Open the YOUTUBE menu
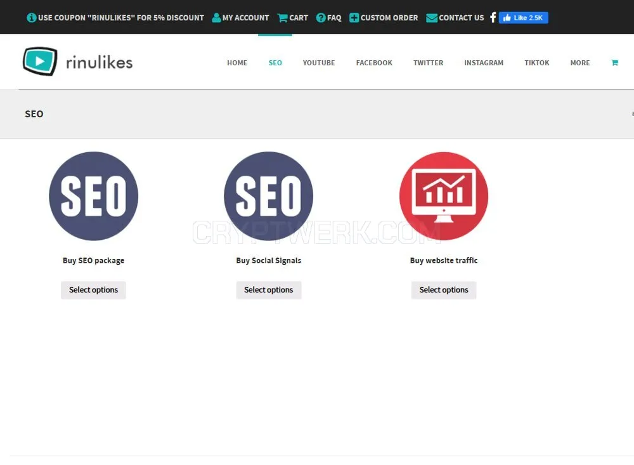Viewport: 634px width, 465px height. (x=319, y=63)
